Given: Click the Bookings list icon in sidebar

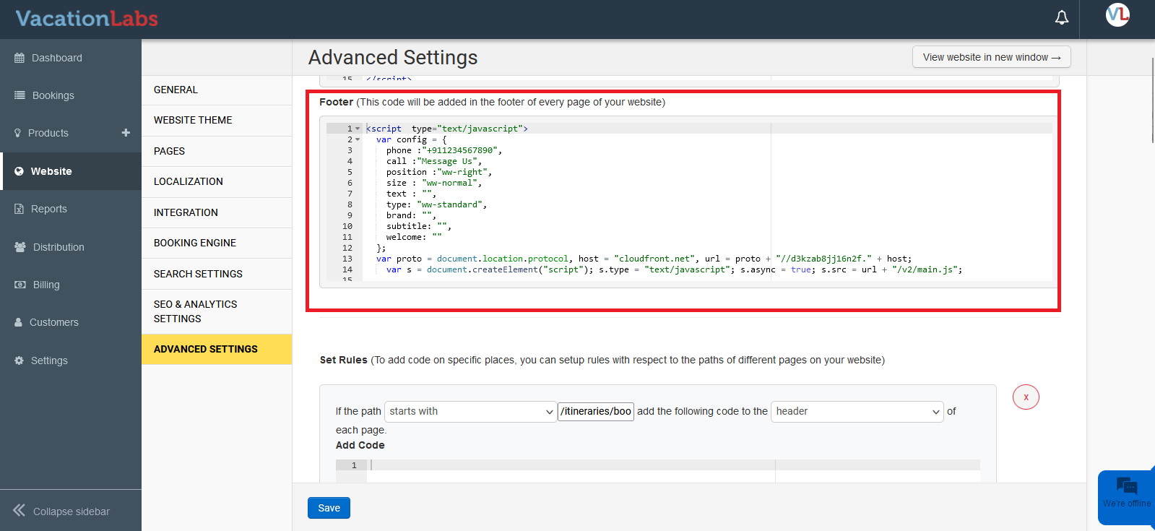Looking at the screenshot, I should (20, 95).
